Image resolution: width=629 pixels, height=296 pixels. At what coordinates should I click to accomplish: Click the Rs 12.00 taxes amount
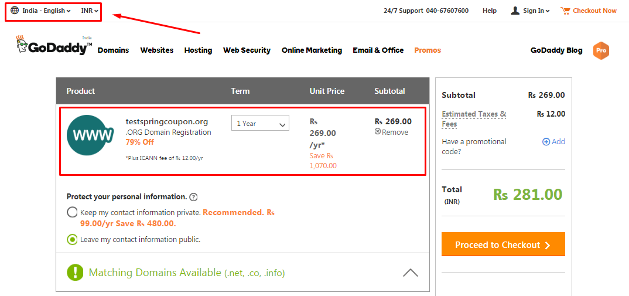551,114
